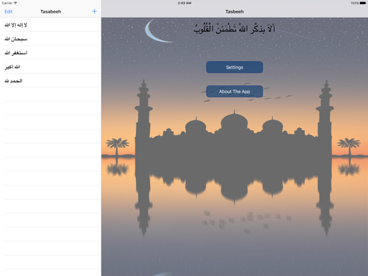Select the لا إله إلا الله row
The height and width of the screenshot is (276, 368).
pyautogui.click(x=51, y=25)
